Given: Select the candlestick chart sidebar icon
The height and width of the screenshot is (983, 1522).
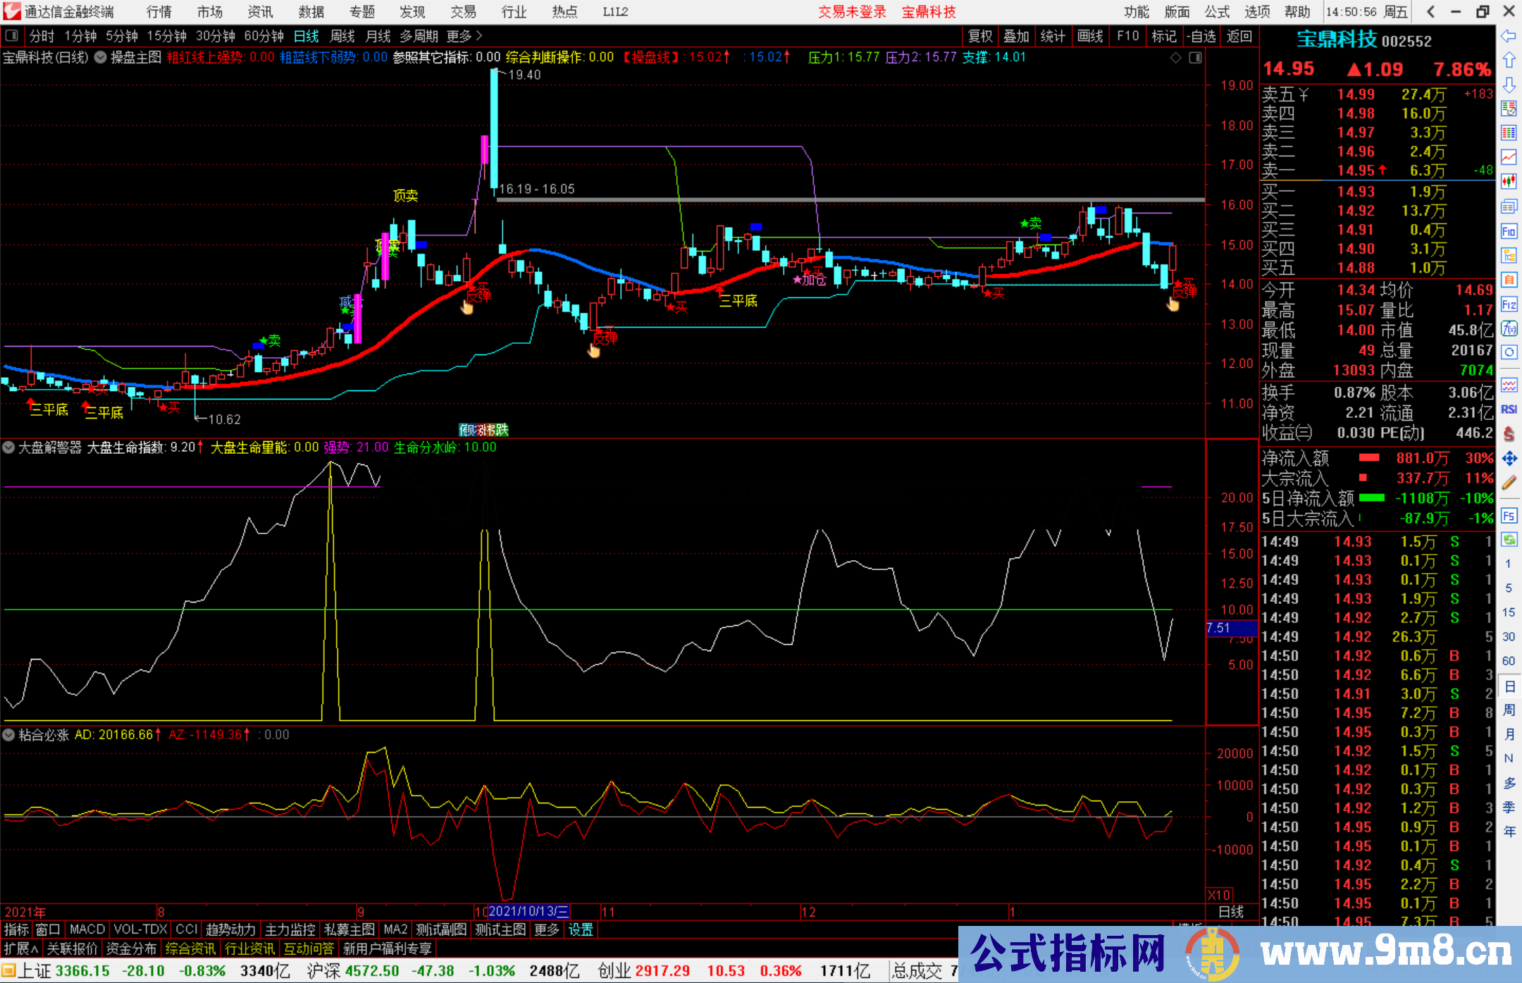Looking at the screenshot, I should [1509, 181].
